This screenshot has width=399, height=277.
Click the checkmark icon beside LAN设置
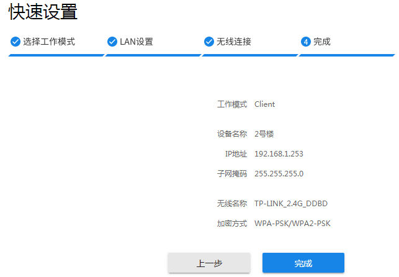tap(112, 42)
